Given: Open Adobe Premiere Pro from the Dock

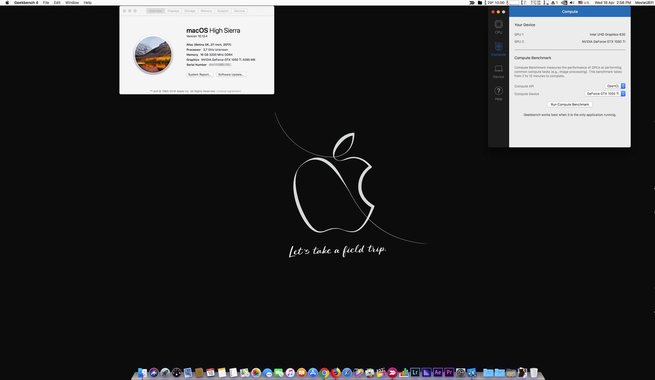Looking at the screenshot, I should click(x=449, y=372).
